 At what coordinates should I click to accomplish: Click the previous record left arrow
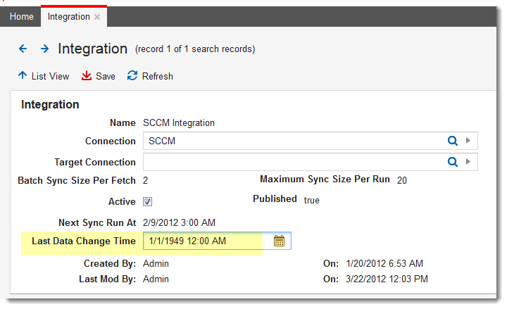click(23, 49)
